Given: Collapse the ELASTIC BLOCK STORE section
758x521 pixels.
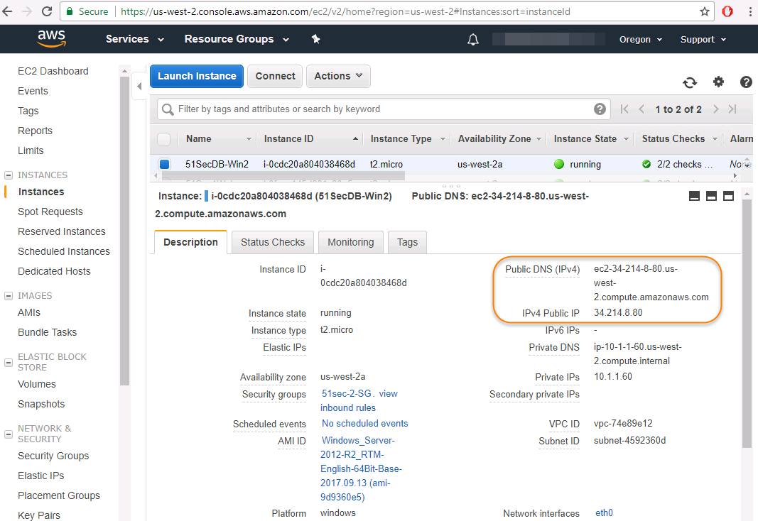Looking at the screenshot, I should [9, 362].
